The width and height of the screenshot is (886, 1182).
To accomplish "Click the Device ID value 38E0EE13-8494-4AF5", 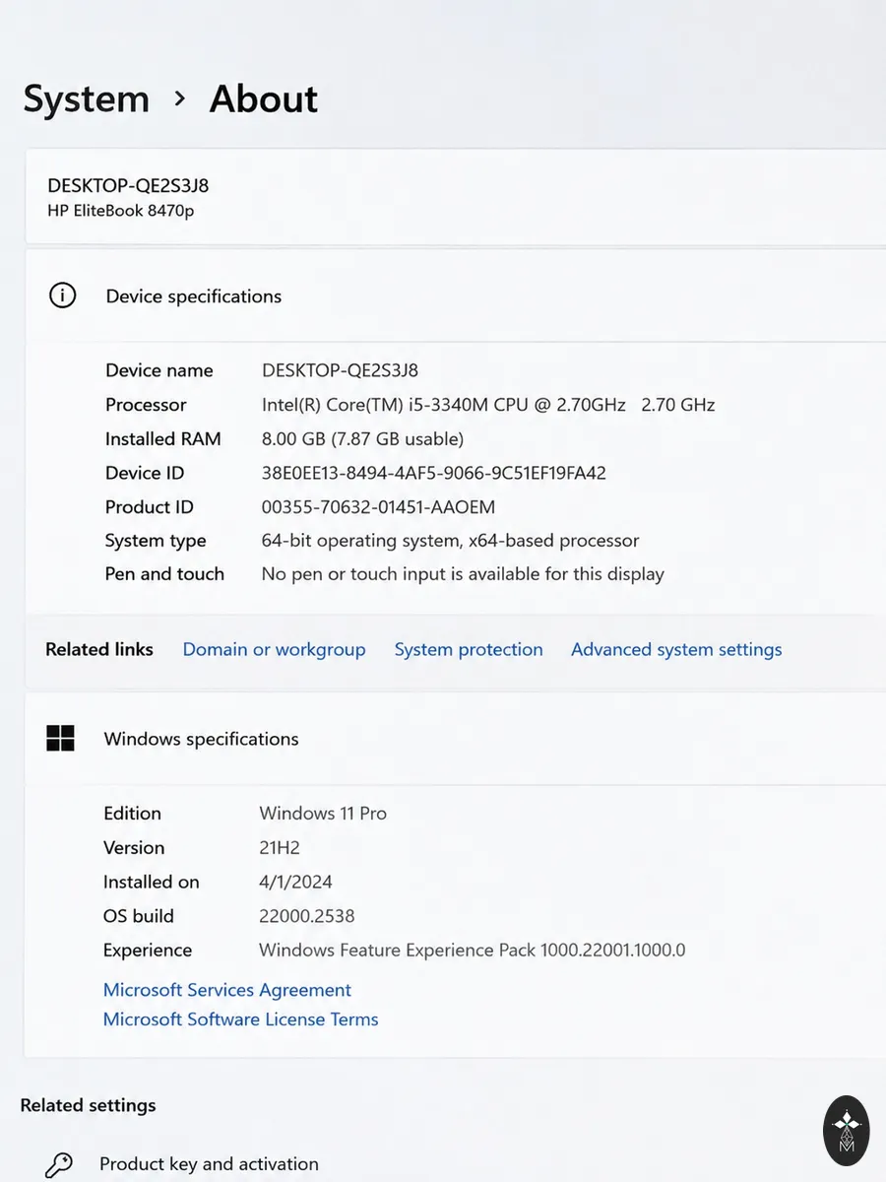I will click(434, 473).
